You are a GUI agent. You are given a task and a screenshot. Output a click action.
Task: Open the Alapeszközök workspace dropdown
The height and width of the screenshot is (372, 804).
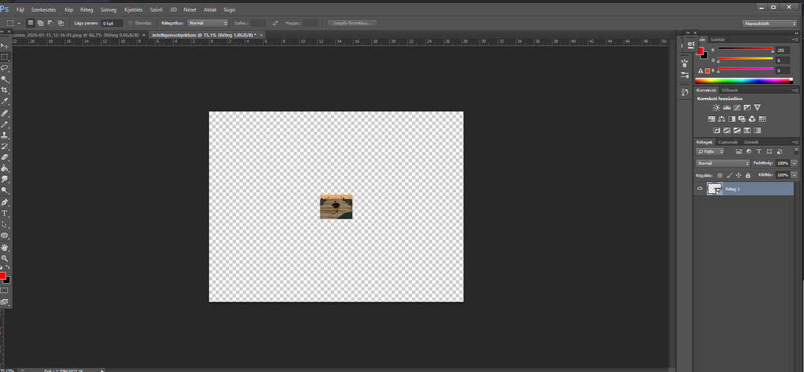pyautogui.click(x=769, y=23)
